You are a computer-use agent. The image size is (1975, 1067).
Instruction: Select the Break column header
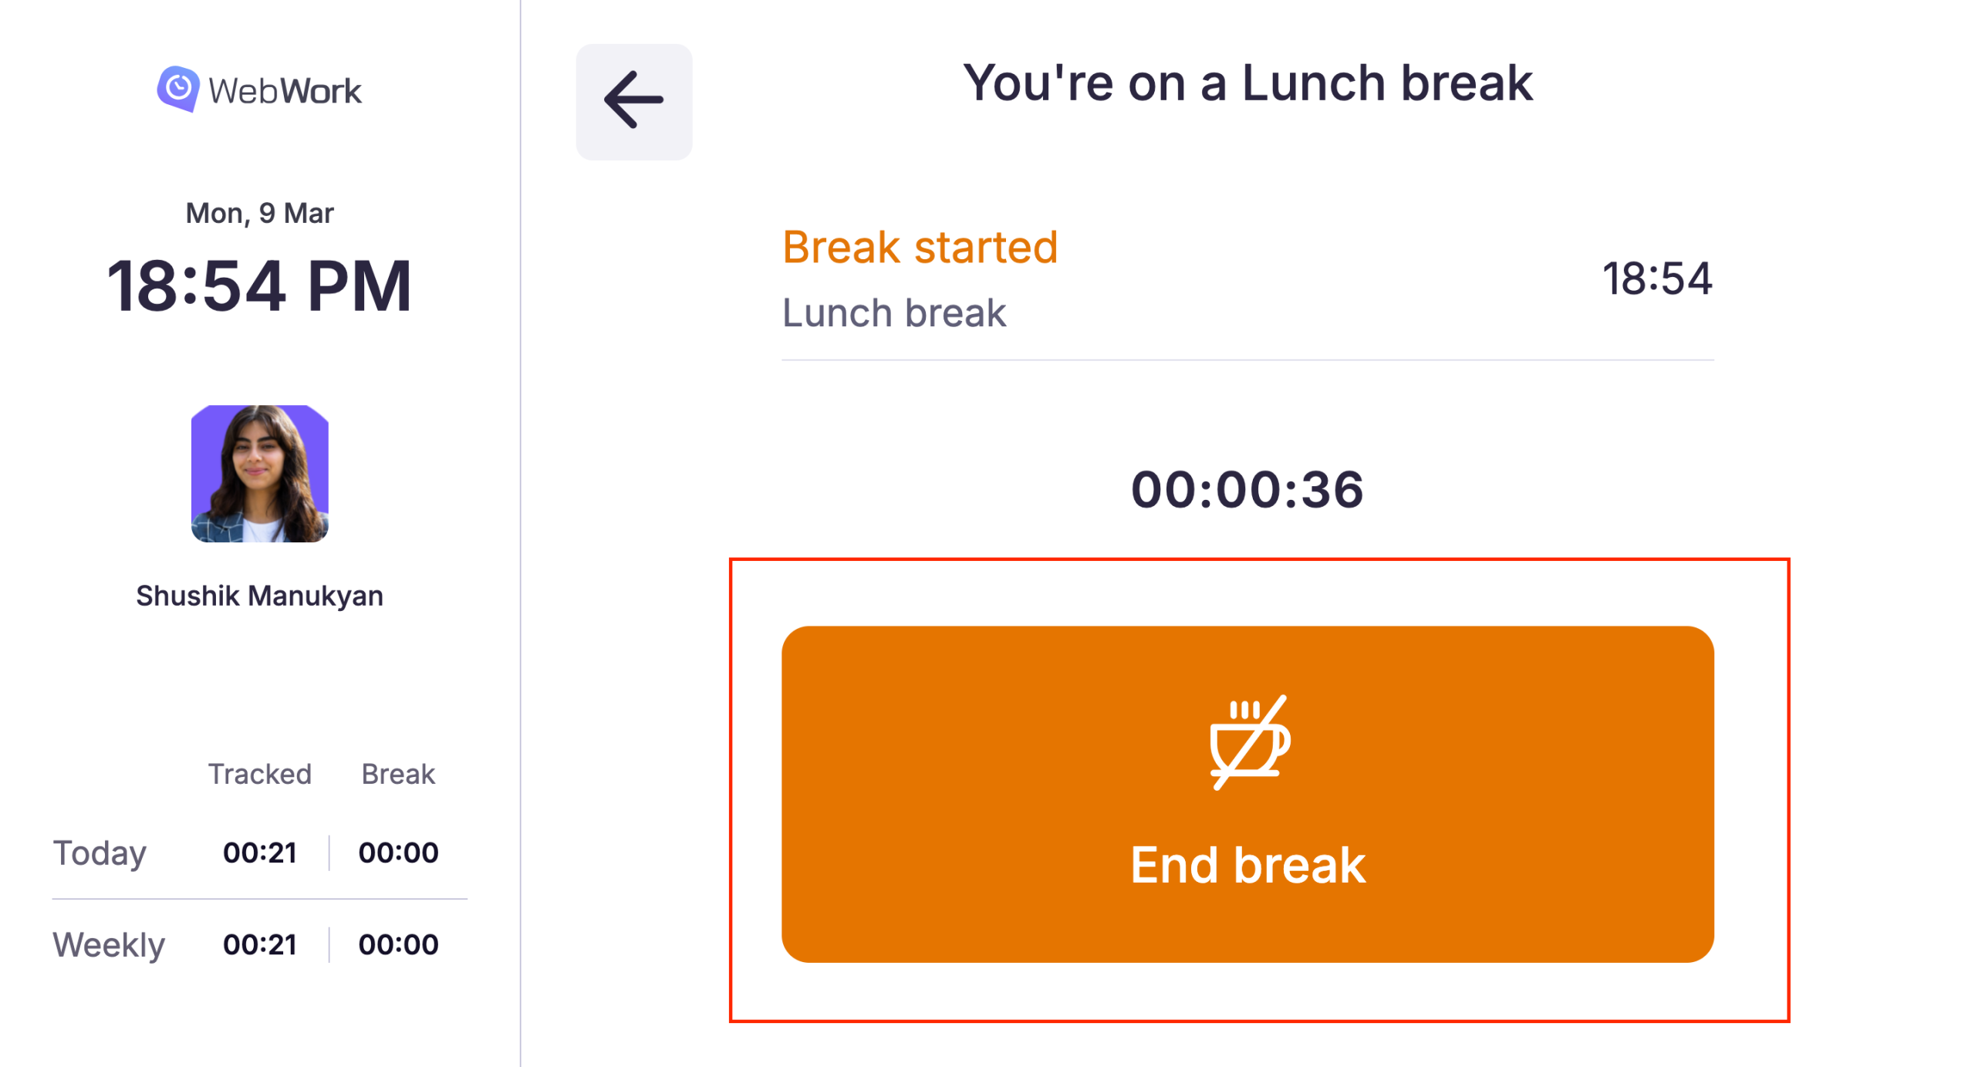tap(398, 774)
